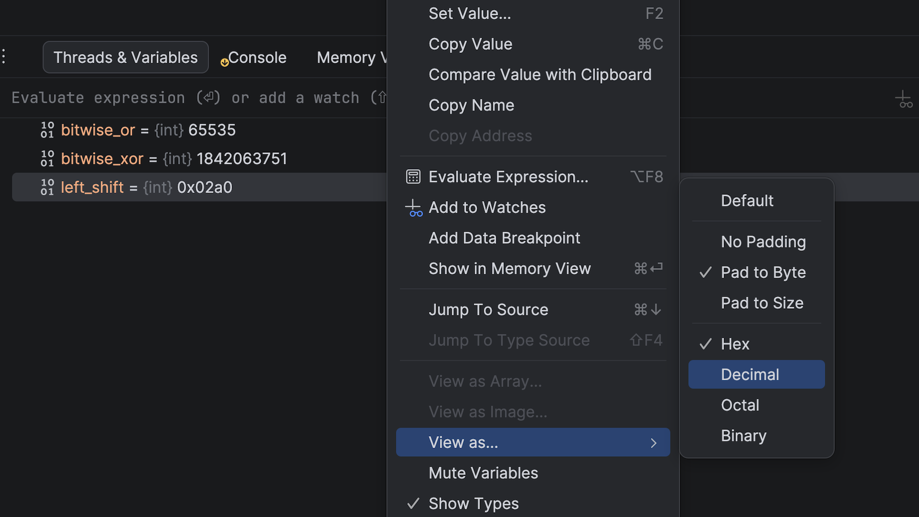Click Show in Memory View

509,269
